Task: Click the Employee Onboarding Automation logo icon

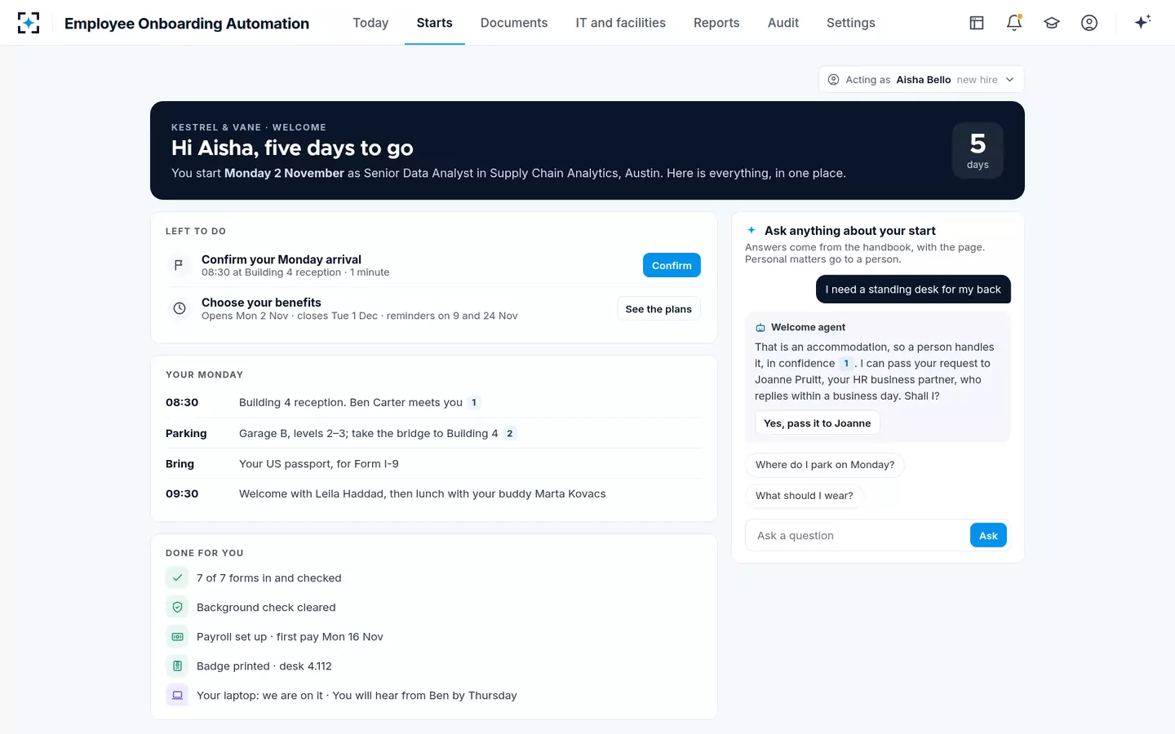Action: pos(29,23)
